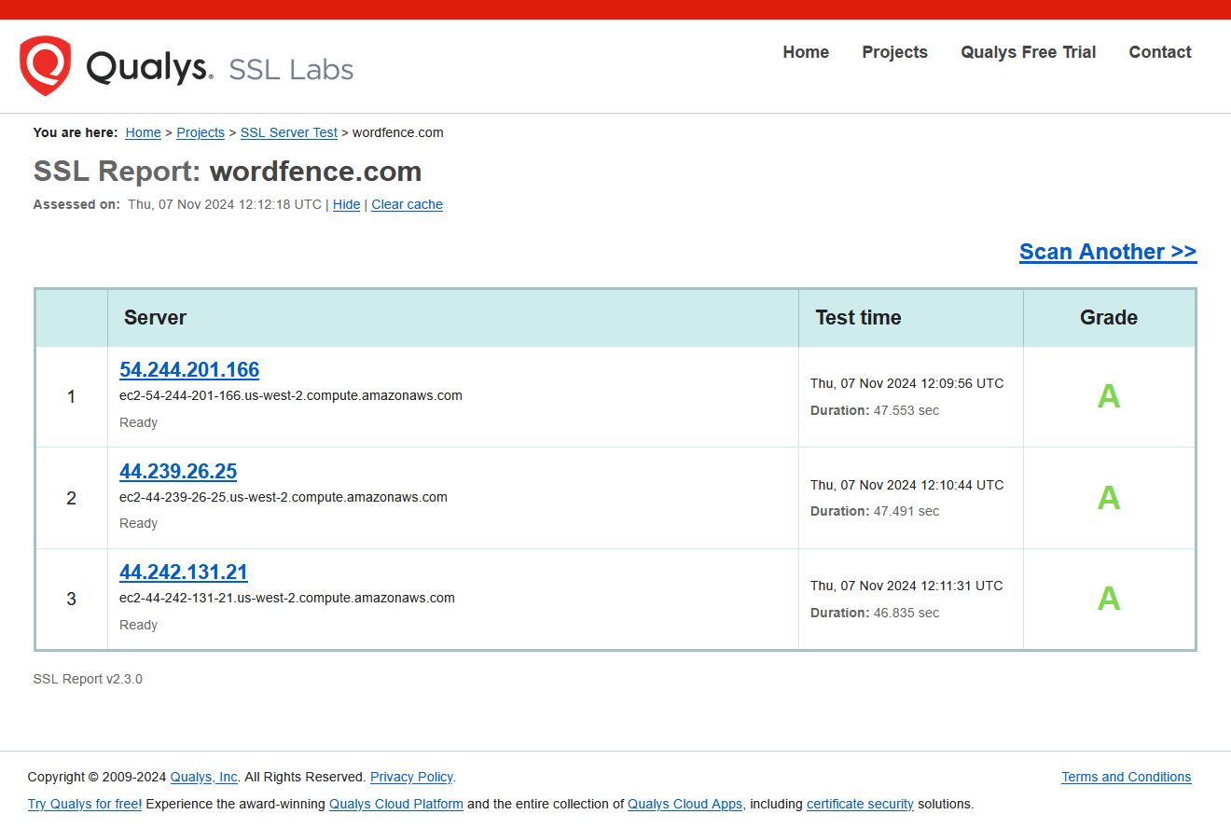Select Qualys Free Trial in the header
This screenshot has height=828, width=1231.
coord(1028,52)
